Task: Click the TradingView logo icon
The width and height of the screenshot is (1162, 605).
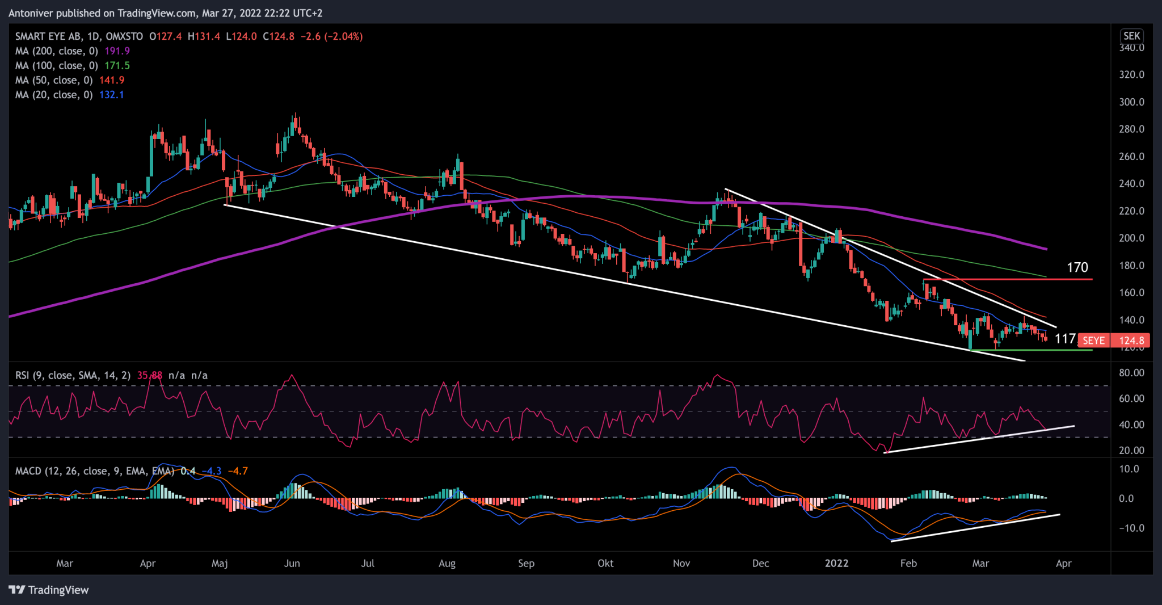Action: coord(17,590)
